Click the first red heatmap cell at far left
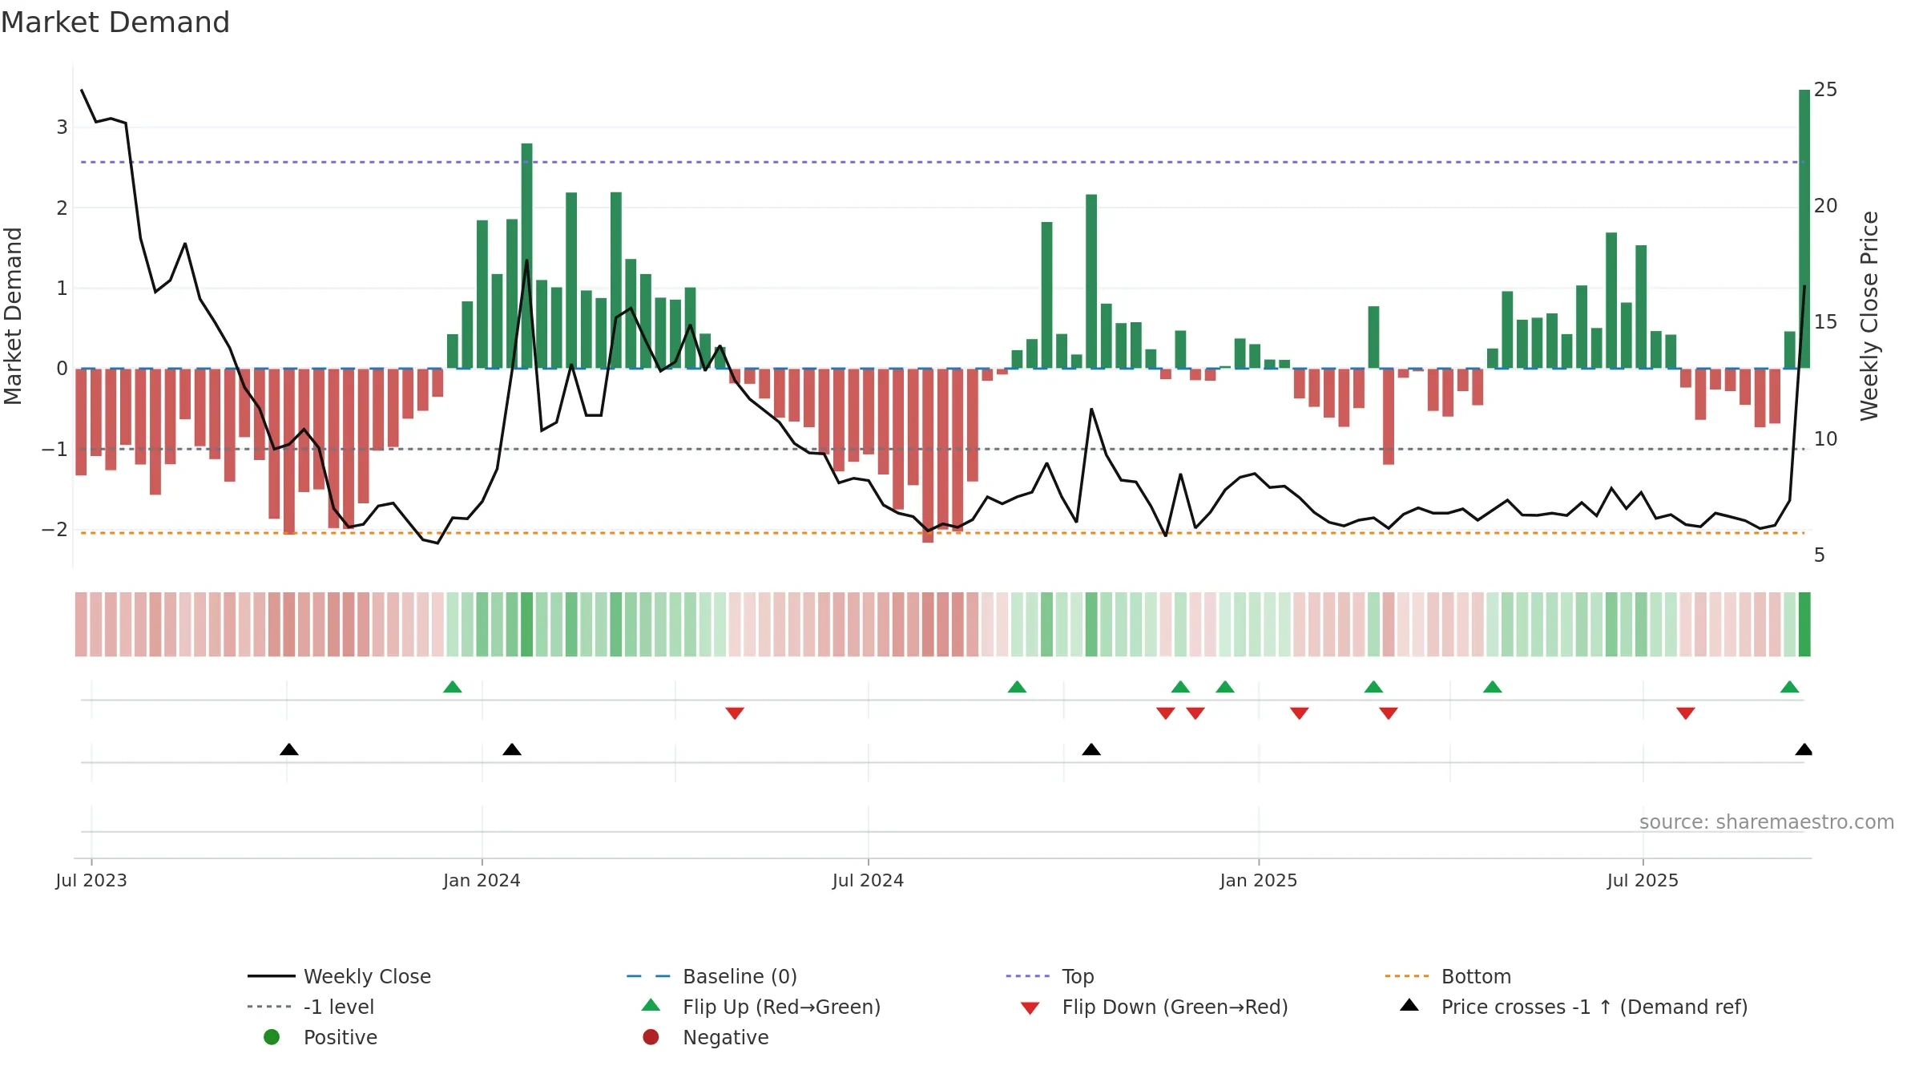The height and width of the screenshot is (1082, 1923). point(81,624)
